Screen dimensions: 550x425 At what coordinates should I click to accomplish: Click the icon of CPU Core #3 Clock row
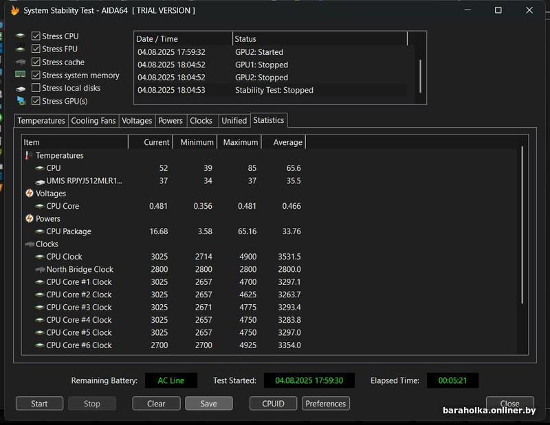(40, 307)
